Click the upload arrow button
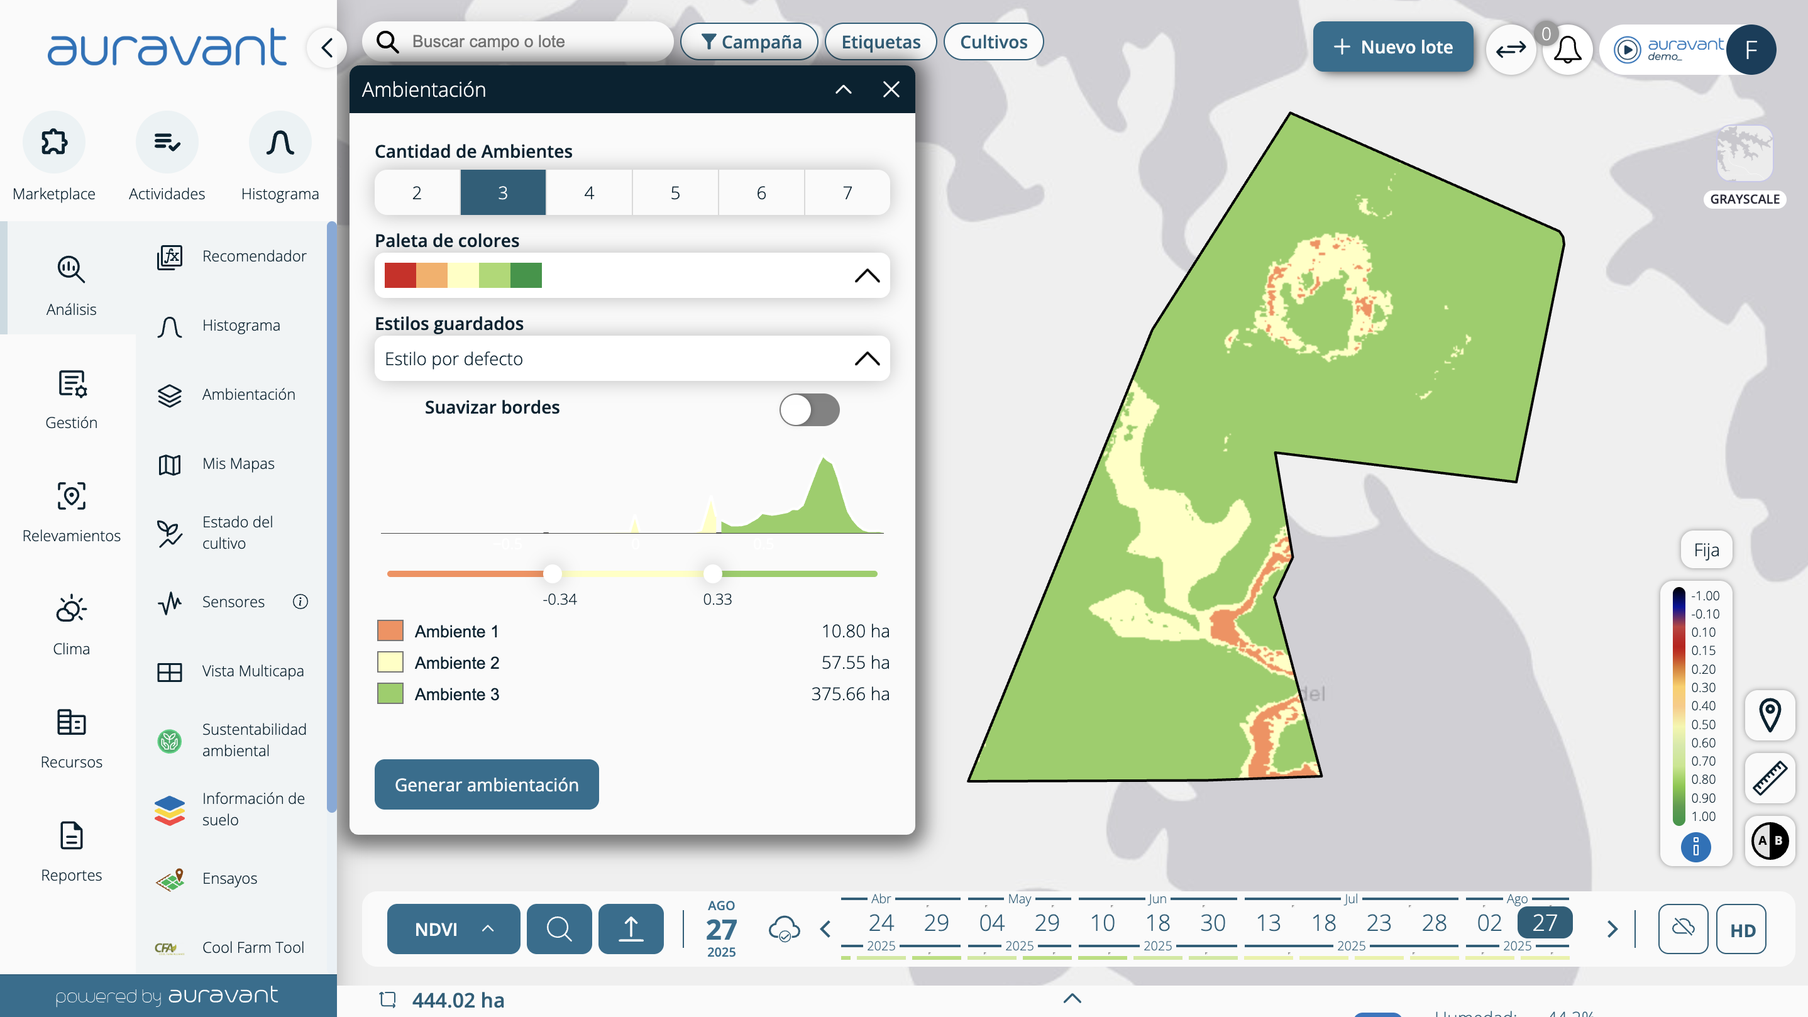The width and height of the screenshot is (1808, 1017). (631, 928)
